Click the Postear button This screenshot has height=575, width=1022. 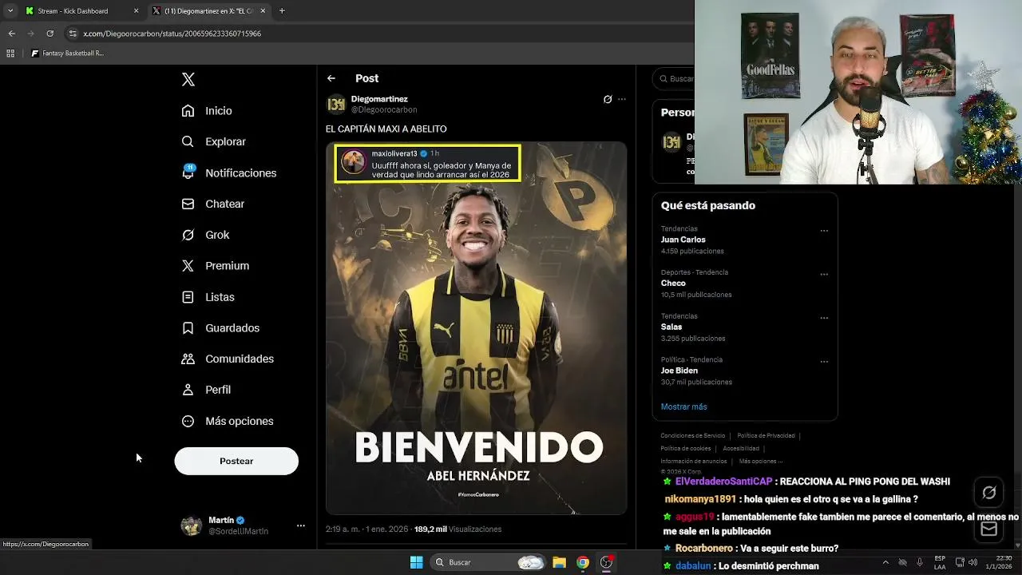click(236, 461)
